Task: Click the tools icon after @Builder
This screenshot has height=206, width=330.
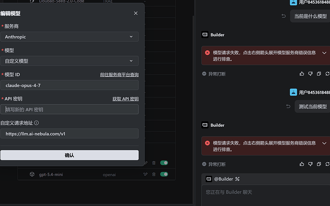Action: pos(237,179)
